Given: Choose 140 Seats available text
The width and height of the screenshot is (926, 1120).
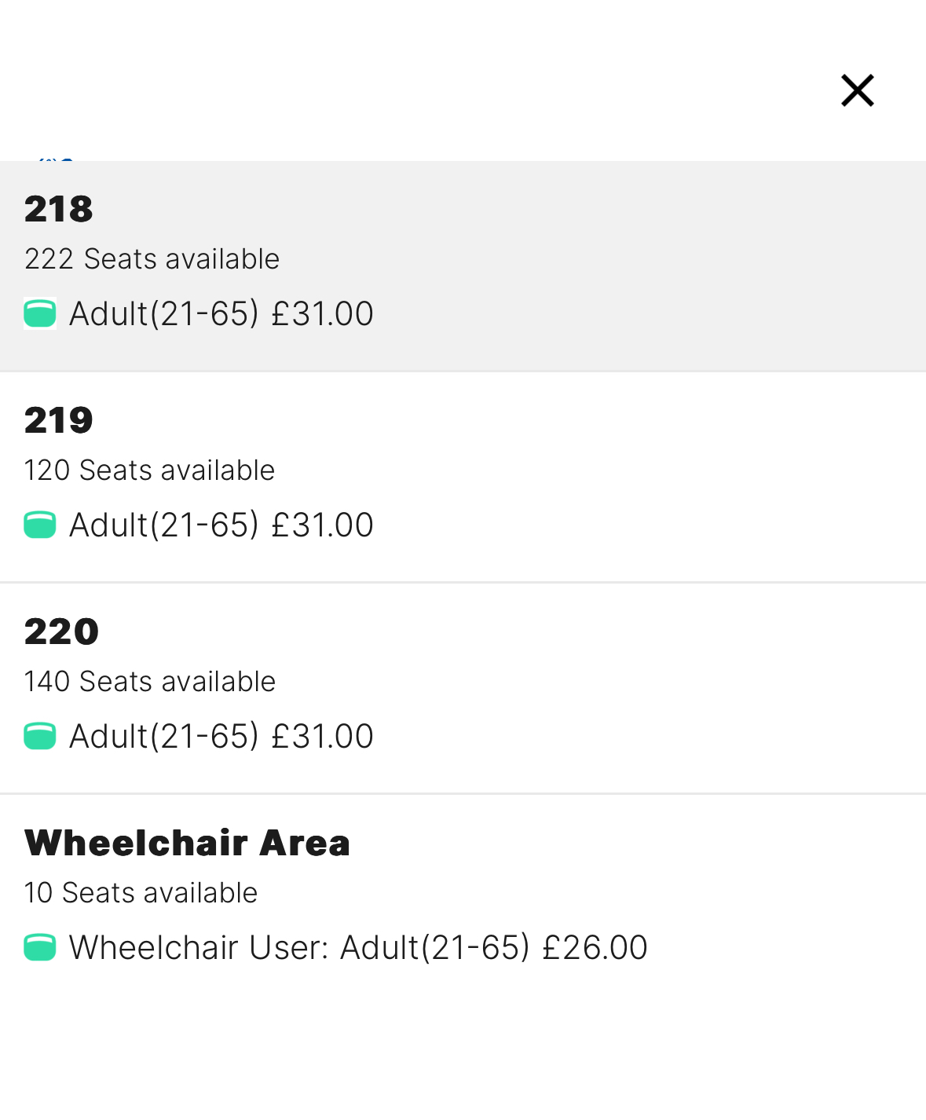Looking at the screenshot, I should coord(149,682).
